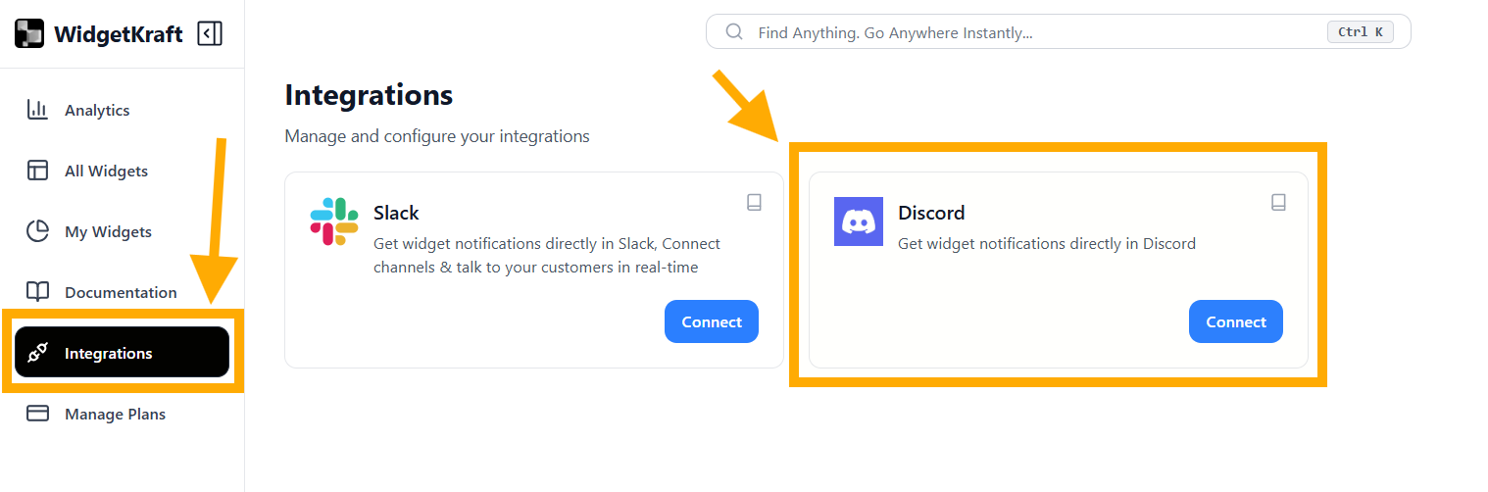Click the WidgetKraft logo icon

(x=29, y=34)
